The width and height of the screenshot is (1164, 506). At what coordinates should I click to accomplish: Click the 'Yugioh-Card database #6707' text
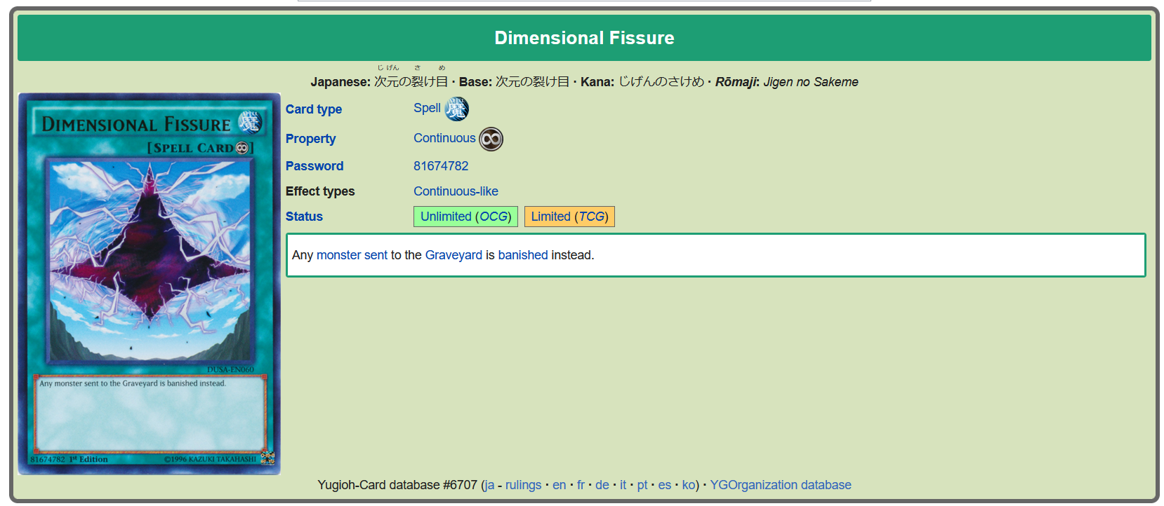[x=397, y=485]
